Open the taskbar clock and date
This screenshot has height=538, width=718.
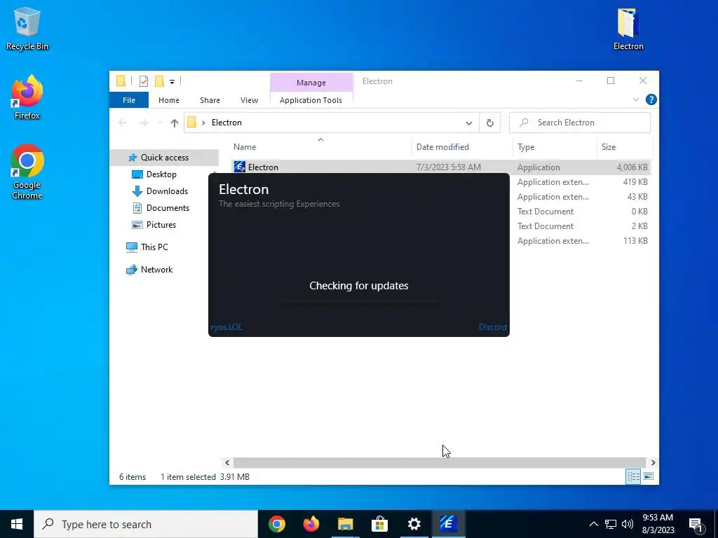[658, 524]
